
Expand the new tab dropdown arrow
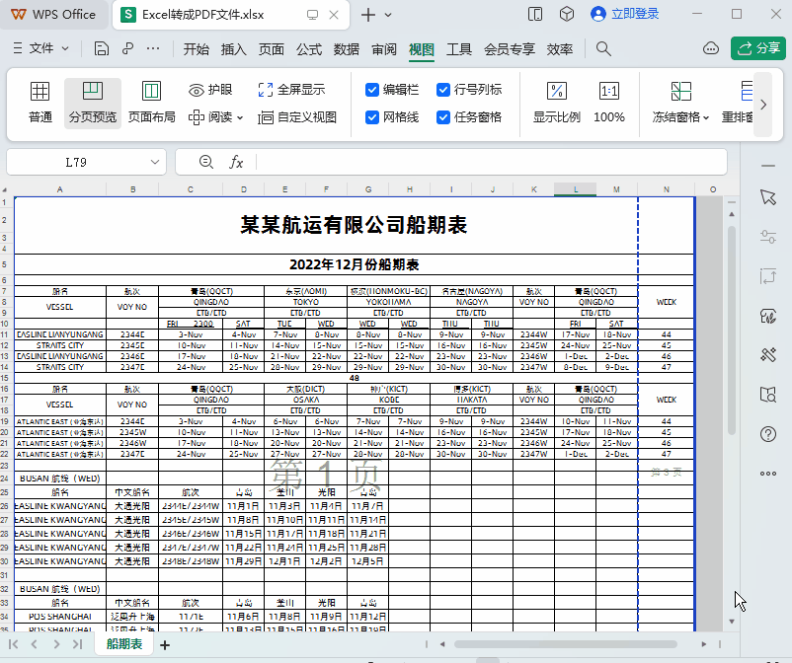(x=388, y=15)
